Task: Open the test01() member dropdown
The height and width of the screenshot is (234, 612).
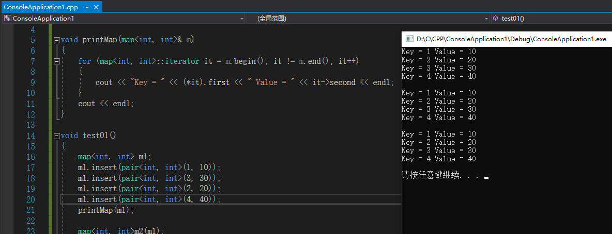Action: click(552, 19)
